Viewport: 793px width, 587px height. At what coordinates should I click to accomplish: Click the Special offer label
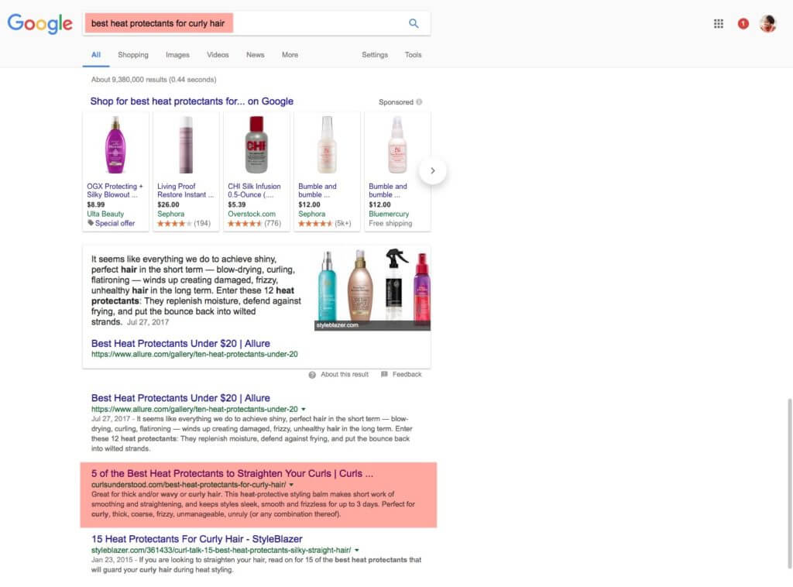point(115,223)
